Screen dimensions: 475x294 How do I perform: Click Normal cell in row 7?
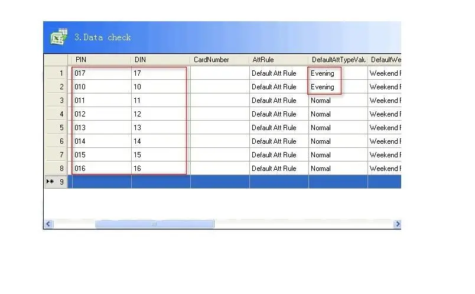[x=338, y=155]
